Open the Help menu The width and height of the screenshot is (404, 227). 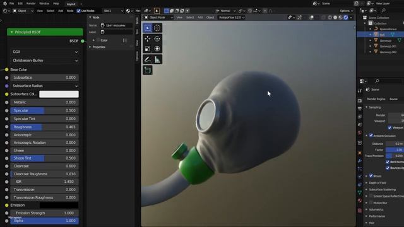[x=56, y=4]
